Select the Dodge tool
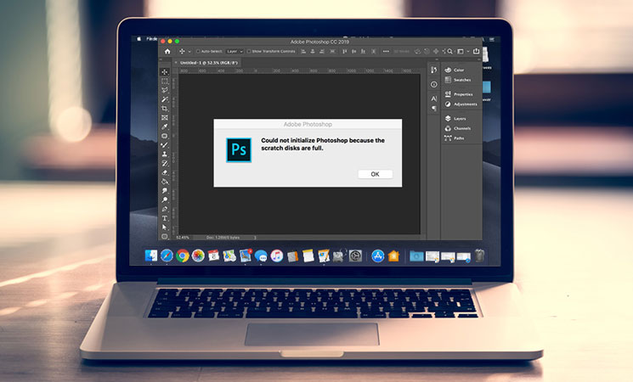633x382 pixels. 165,199
